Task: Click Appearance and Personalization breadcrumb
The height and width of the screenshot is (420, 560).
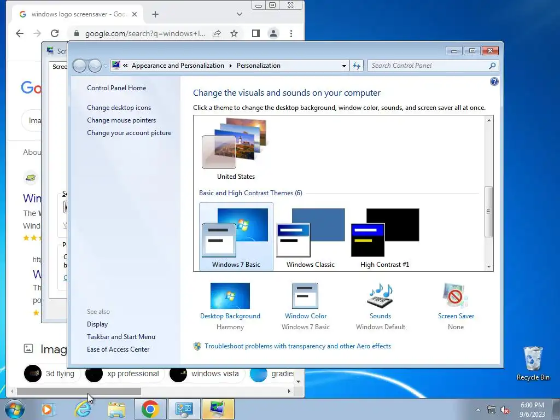Action: point(178,66)
